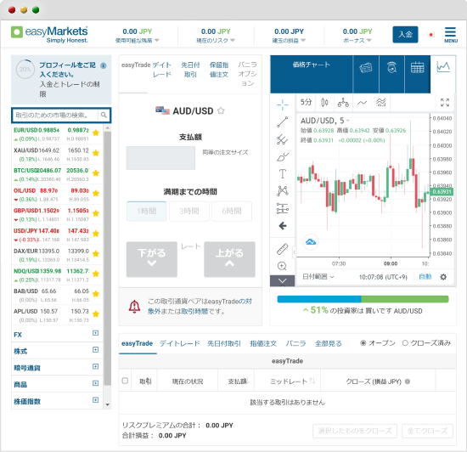
Task: Switch to 先日付取引 tab in positions table
Action: 224,343
